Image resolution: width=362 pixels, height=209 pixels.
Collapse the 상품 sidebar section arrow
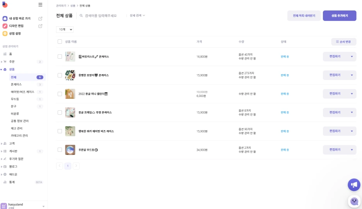pyautogui.click(x=2, y=70)
